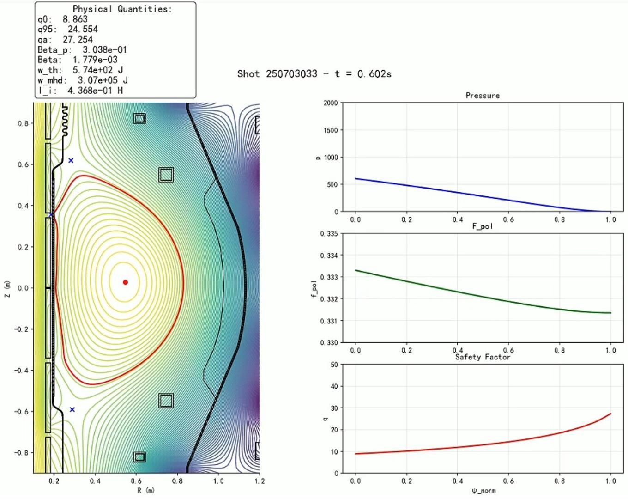
Task: Click the ψ_norm x-axis label
Action: (x=483, y=490)
